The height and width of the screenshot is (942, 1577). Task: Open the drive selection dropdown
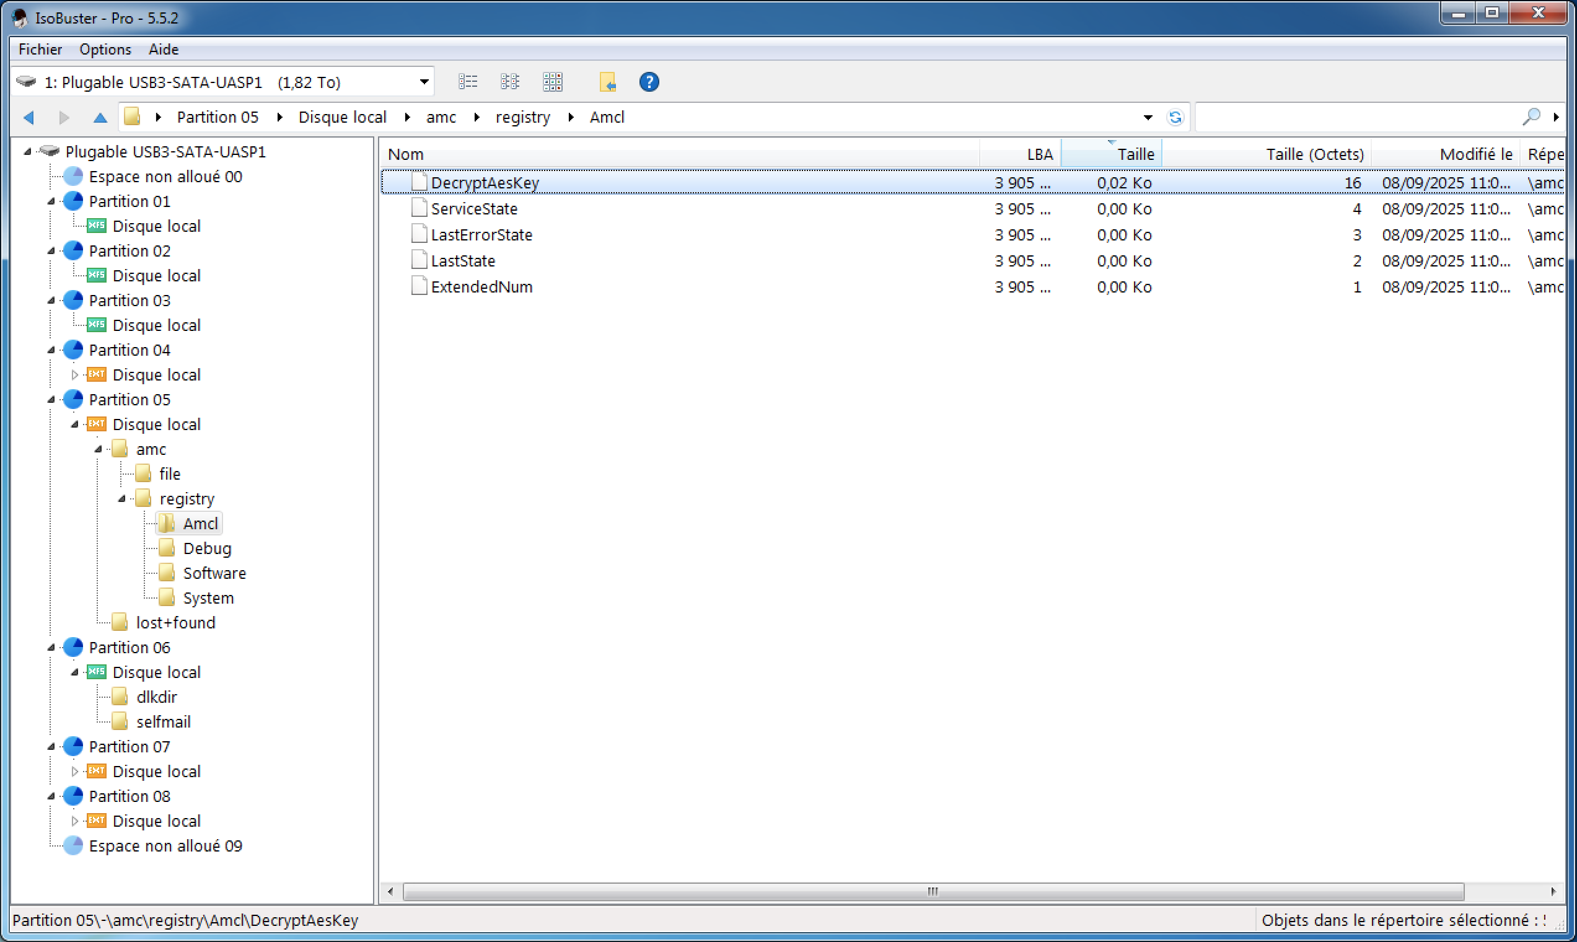424,82
